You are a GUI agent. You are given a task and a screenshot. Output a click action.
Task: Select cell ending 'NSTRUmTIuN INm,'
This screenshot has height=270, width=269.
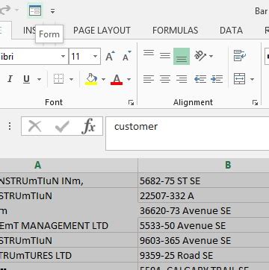[69, 180]
